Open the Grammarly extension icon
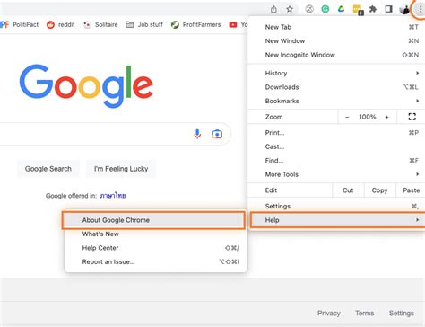Screen dimensions: 425x327 coord(325,9)
